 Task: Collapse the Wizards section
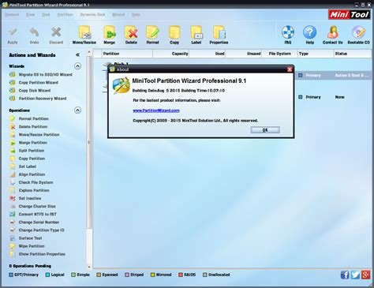(77, 66)
